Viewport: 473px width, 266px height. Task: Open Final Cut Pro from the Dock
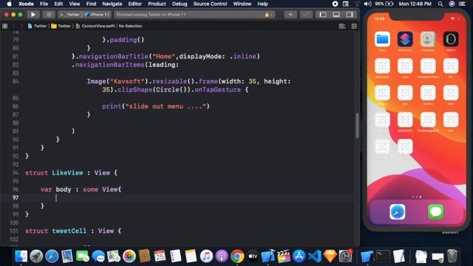pyautogui.click(x=284, y=256)
